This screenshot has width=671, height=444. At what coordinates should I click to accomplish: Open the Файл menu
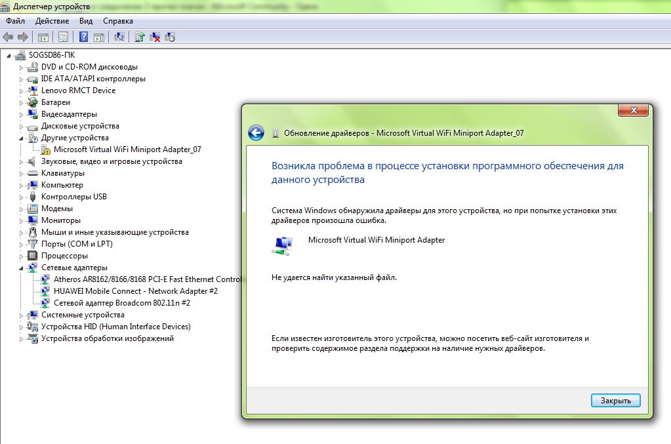[x=15, y=21]
